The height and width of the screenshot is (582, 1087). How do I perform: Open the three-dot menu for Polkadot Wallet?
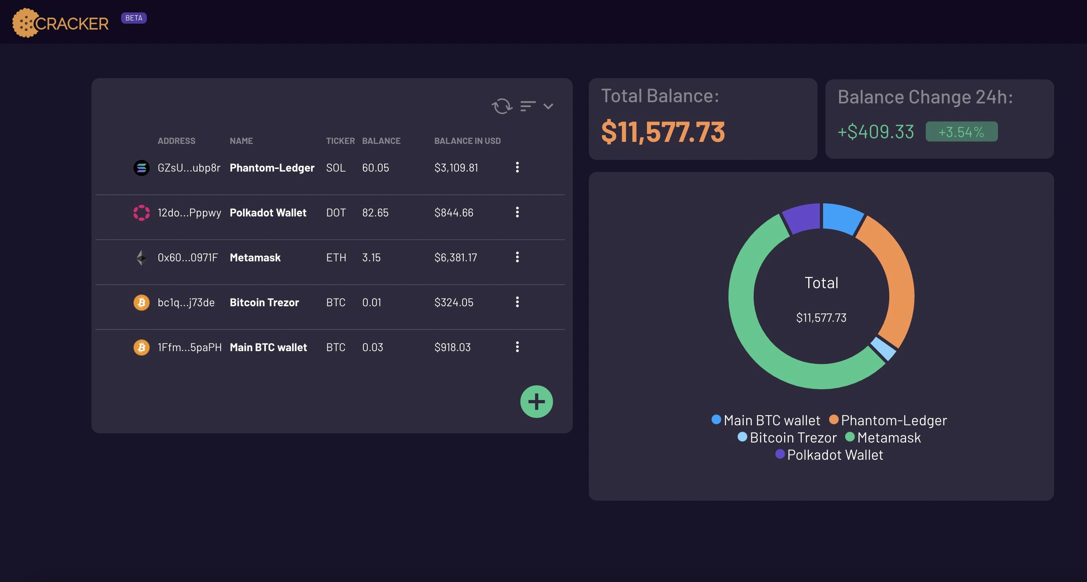click(x=517, y=212)
